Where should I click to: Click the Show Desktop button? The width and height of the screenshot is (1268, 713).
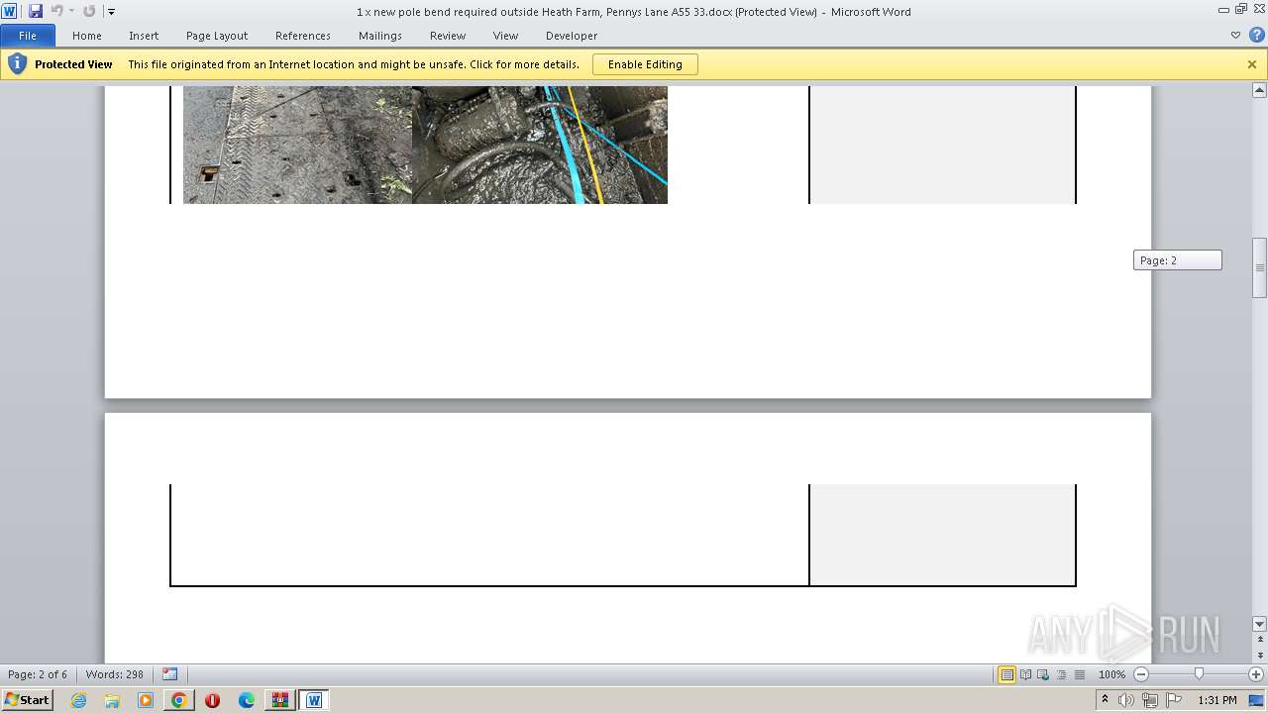1257,700
